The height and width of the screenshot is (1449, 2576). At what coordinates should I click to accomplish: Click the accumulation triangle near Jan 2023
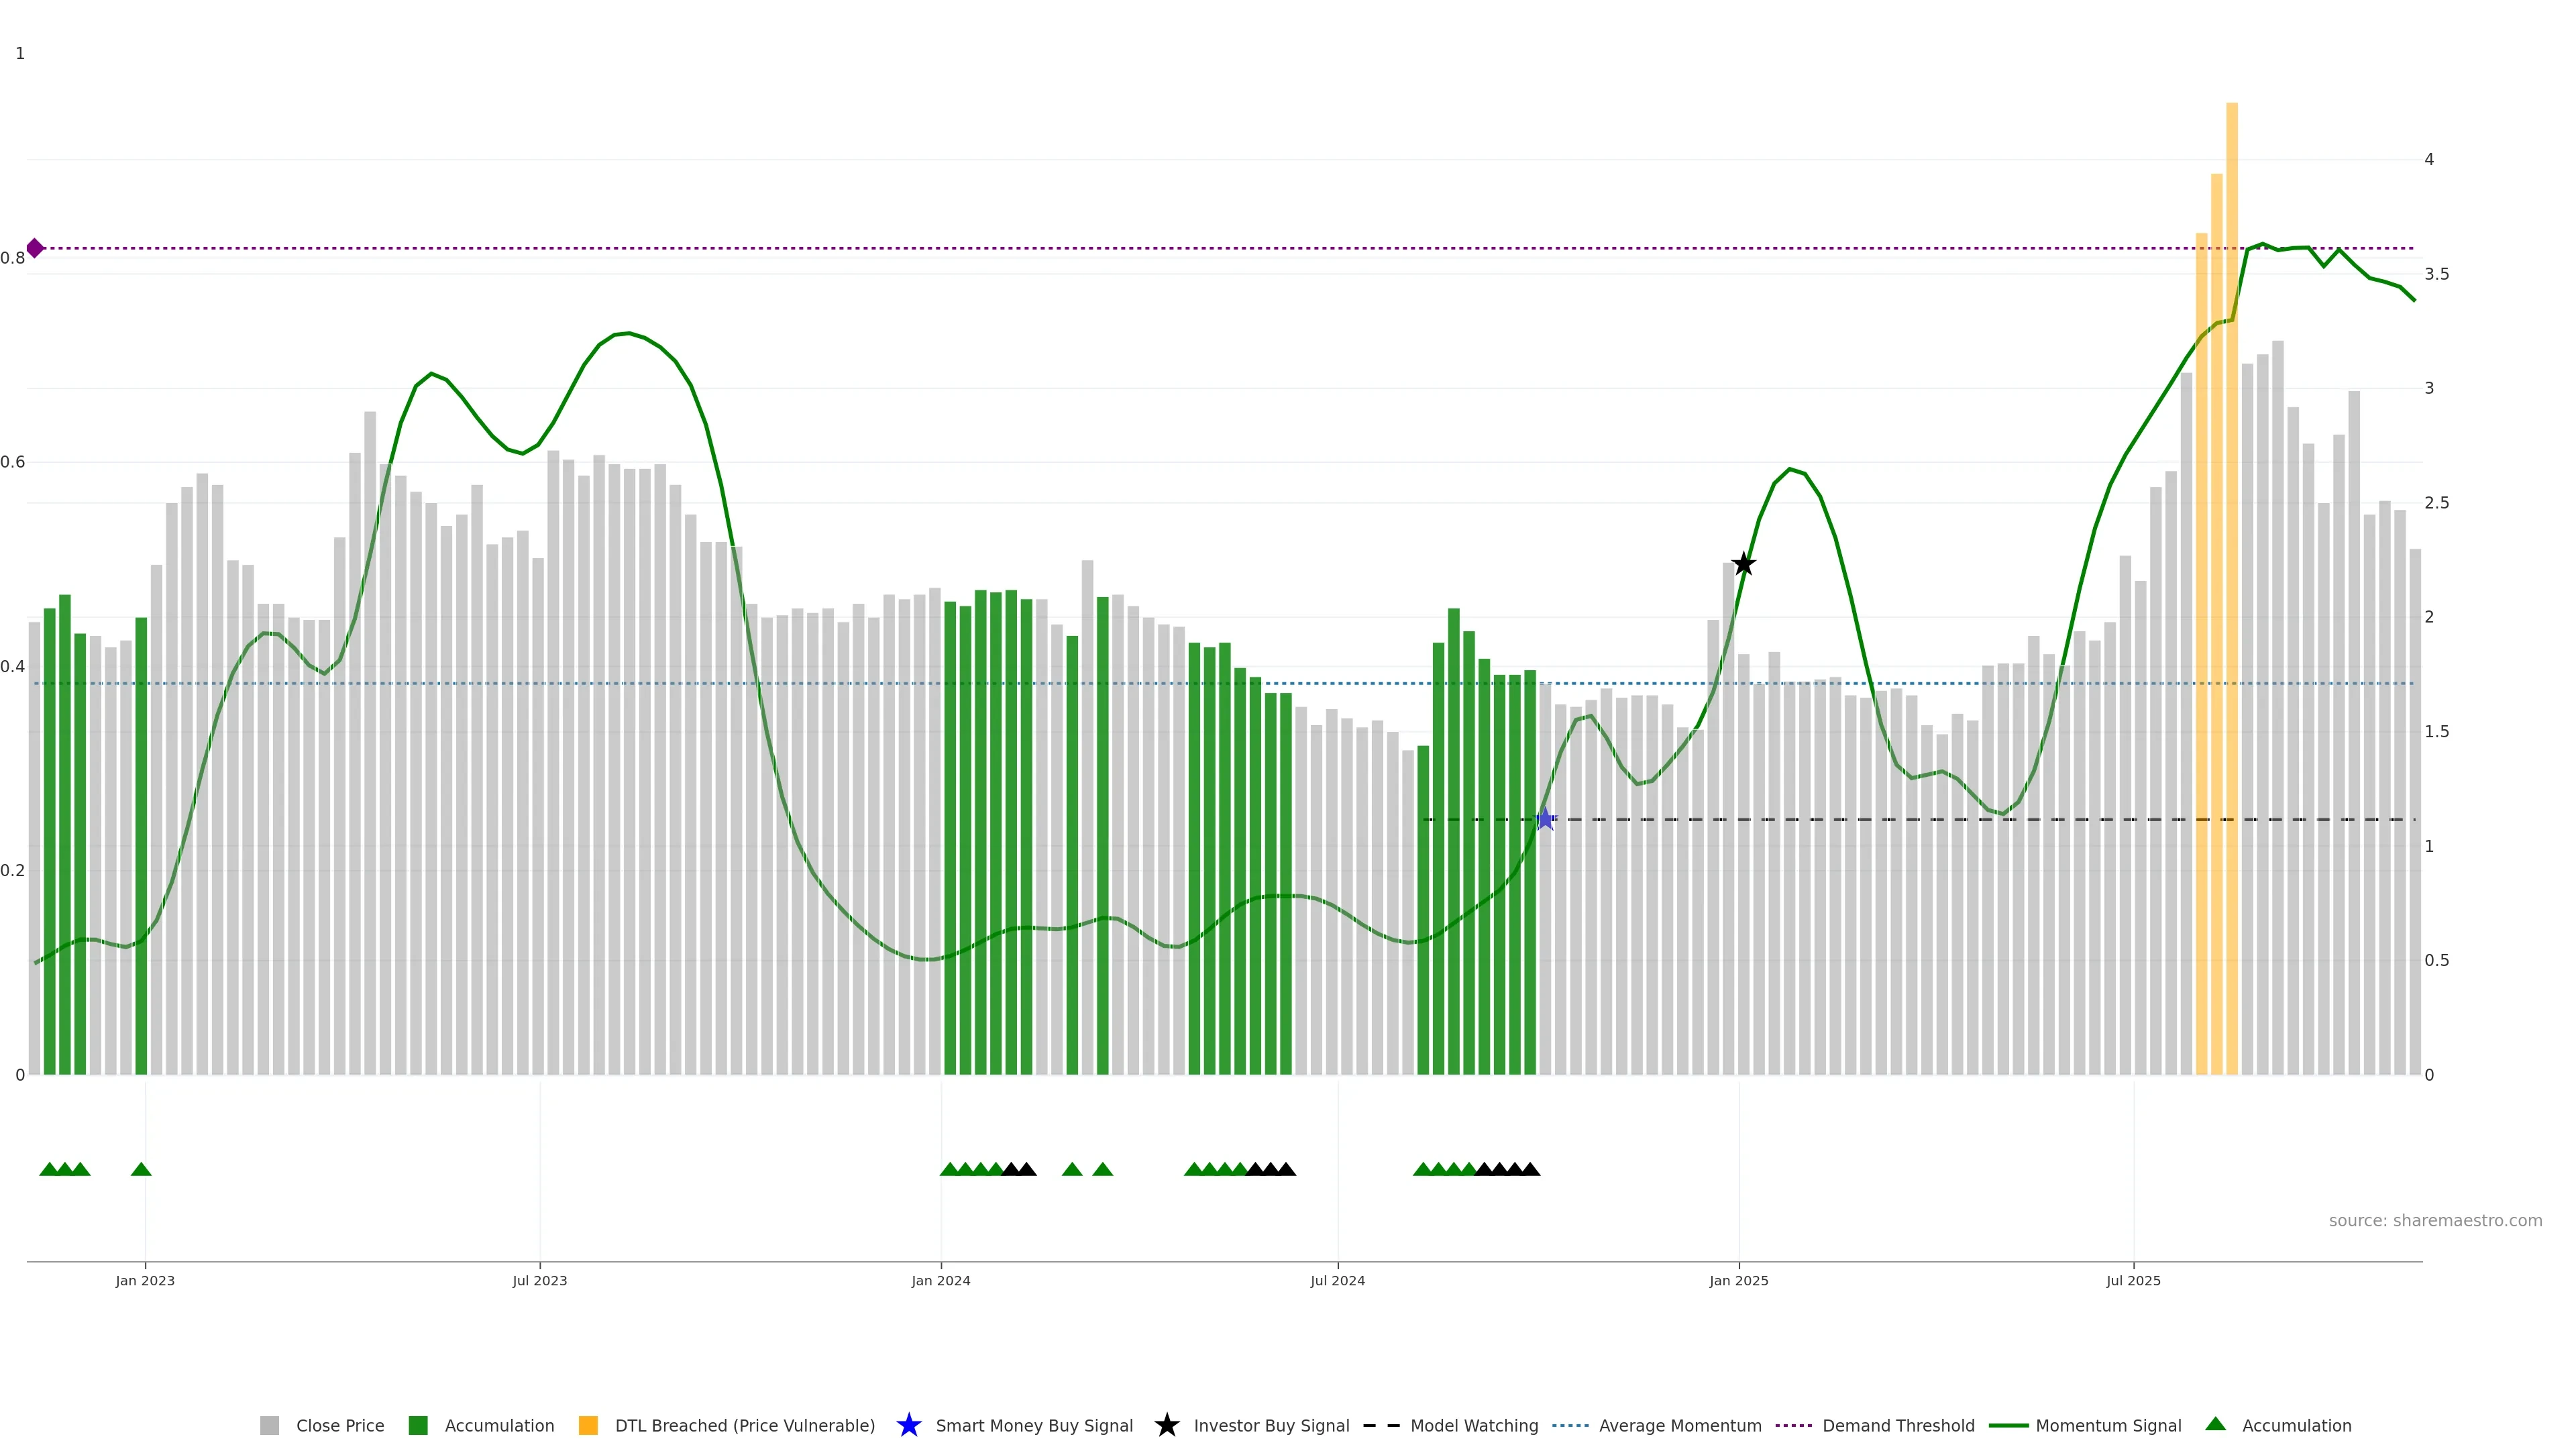point(141,1169)
